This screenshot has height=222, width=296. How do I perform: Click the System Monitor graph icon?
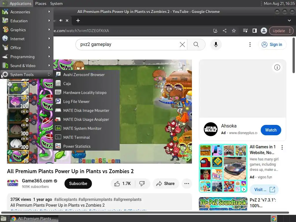[58, 128]
